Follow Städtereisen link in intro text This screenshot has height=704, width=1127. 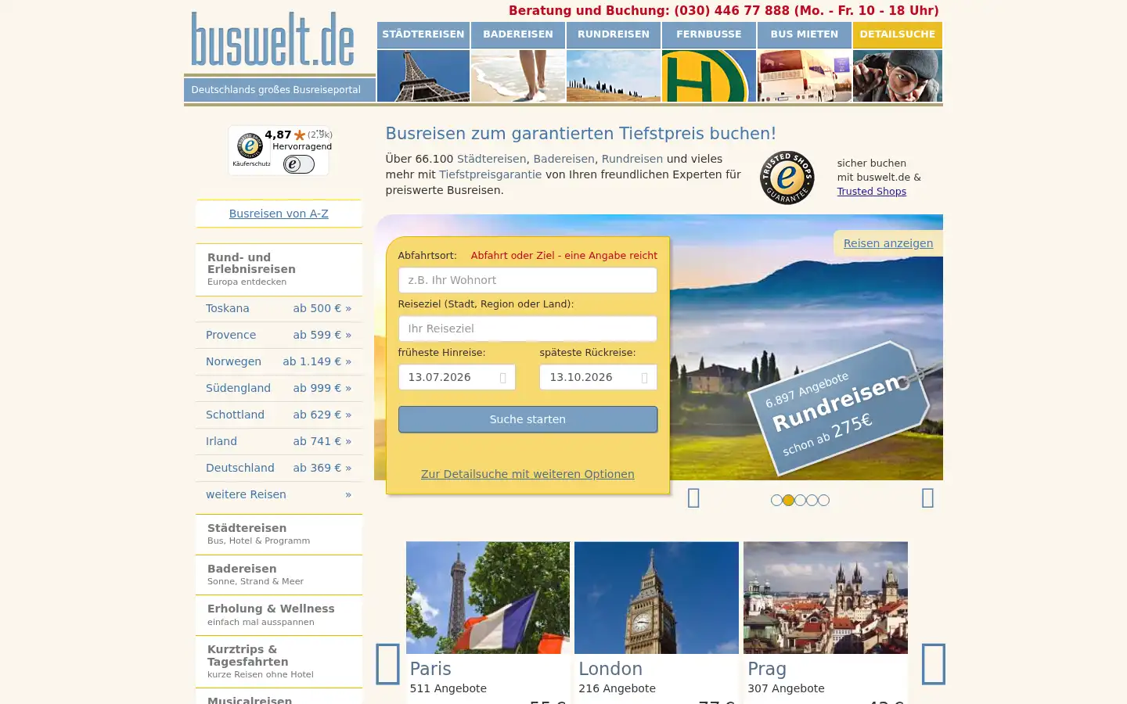[x=491, y=159]
